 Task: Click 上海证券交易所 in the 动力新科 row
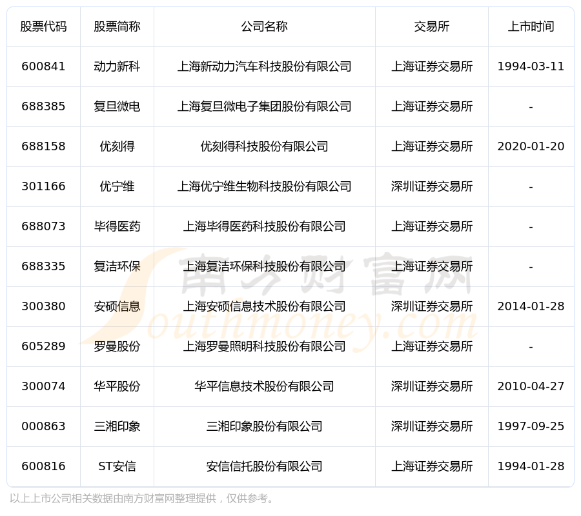[432, 66]
